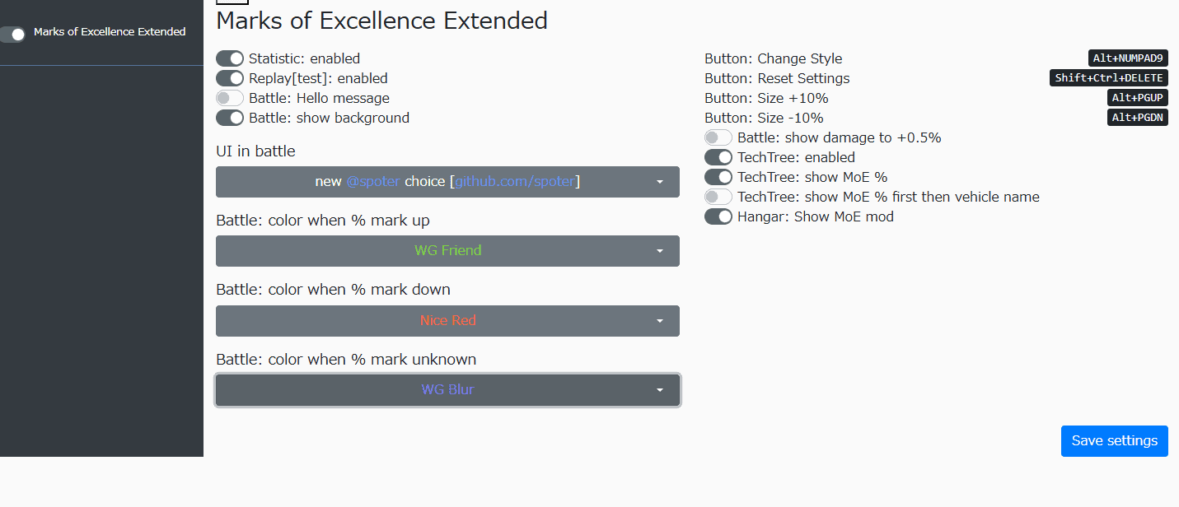
Task: Open the WG Friend color dropdown
Action: (x=447, y=251)
